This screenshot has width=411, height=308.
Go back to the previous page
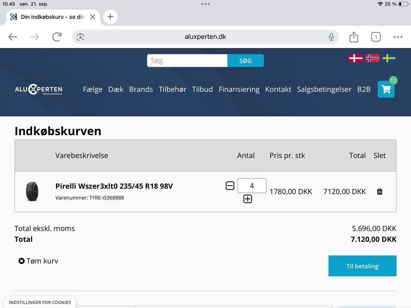coord(12,37)
